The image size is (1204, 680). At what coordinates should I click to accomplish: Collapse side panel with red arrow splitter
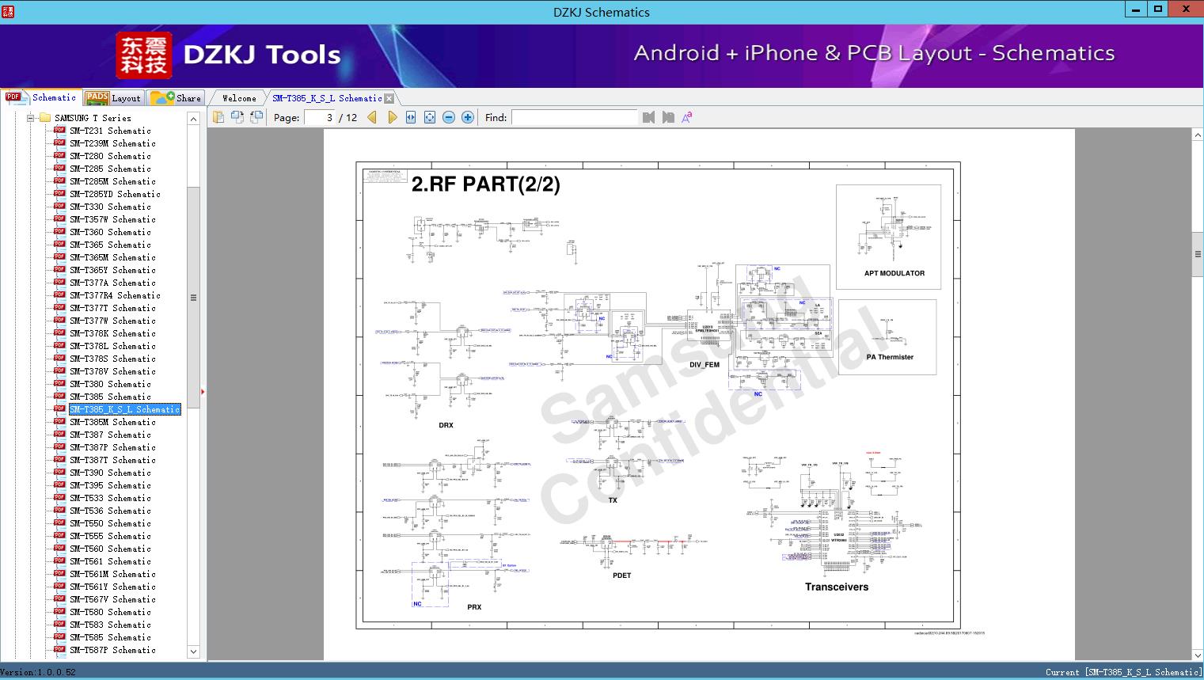pos(203,392)
